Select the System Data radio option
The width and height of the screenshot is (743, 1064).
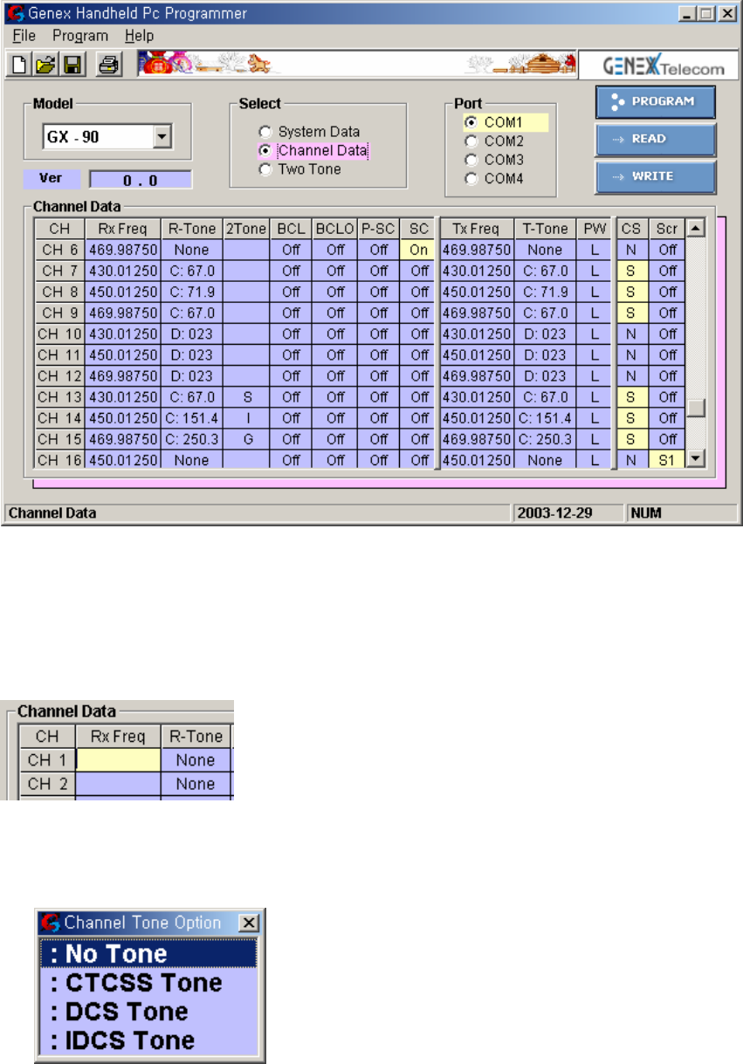tap(310, 132)
